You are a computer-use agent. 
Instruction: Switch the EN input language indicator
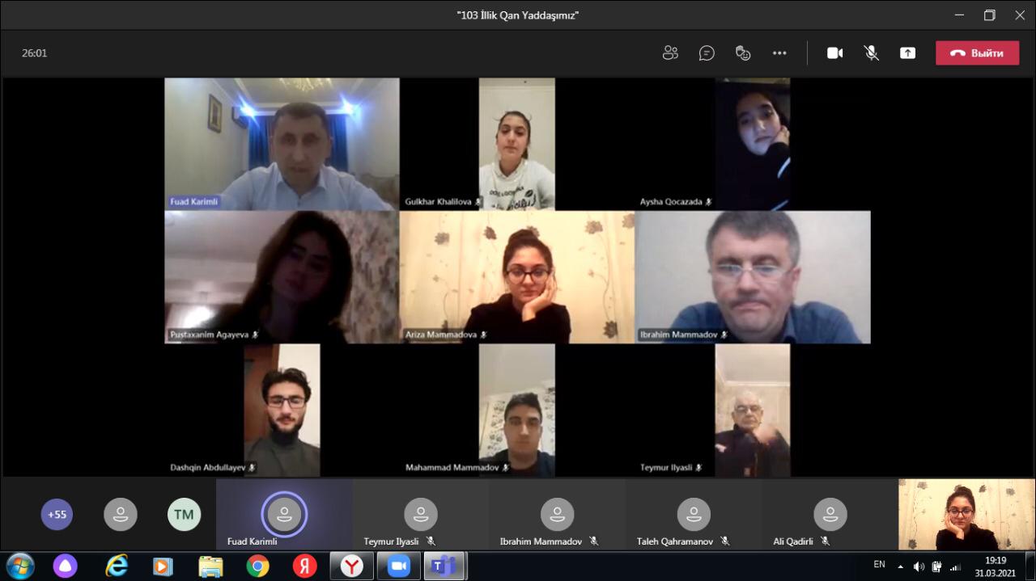point(879,565)
